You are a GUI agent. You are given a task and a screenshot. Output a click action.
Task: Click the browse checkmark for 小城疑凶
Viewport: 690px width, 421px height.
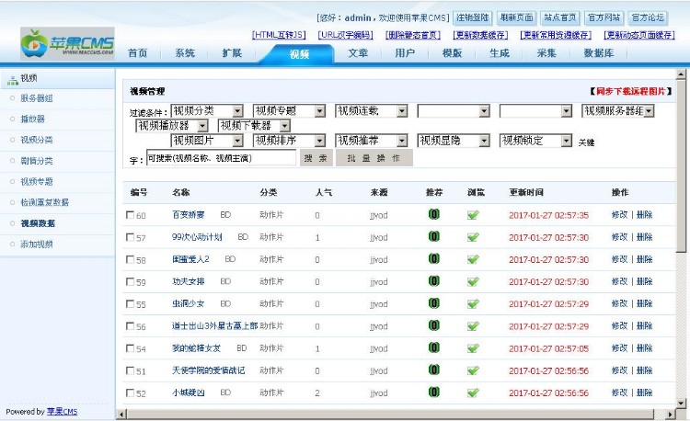tap(473, 393)
